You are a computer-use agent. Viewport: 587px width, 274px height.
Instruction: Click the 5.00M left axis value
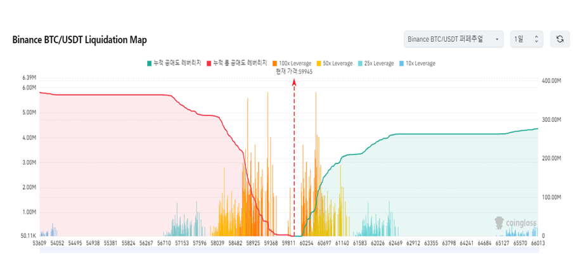point(29,112)
